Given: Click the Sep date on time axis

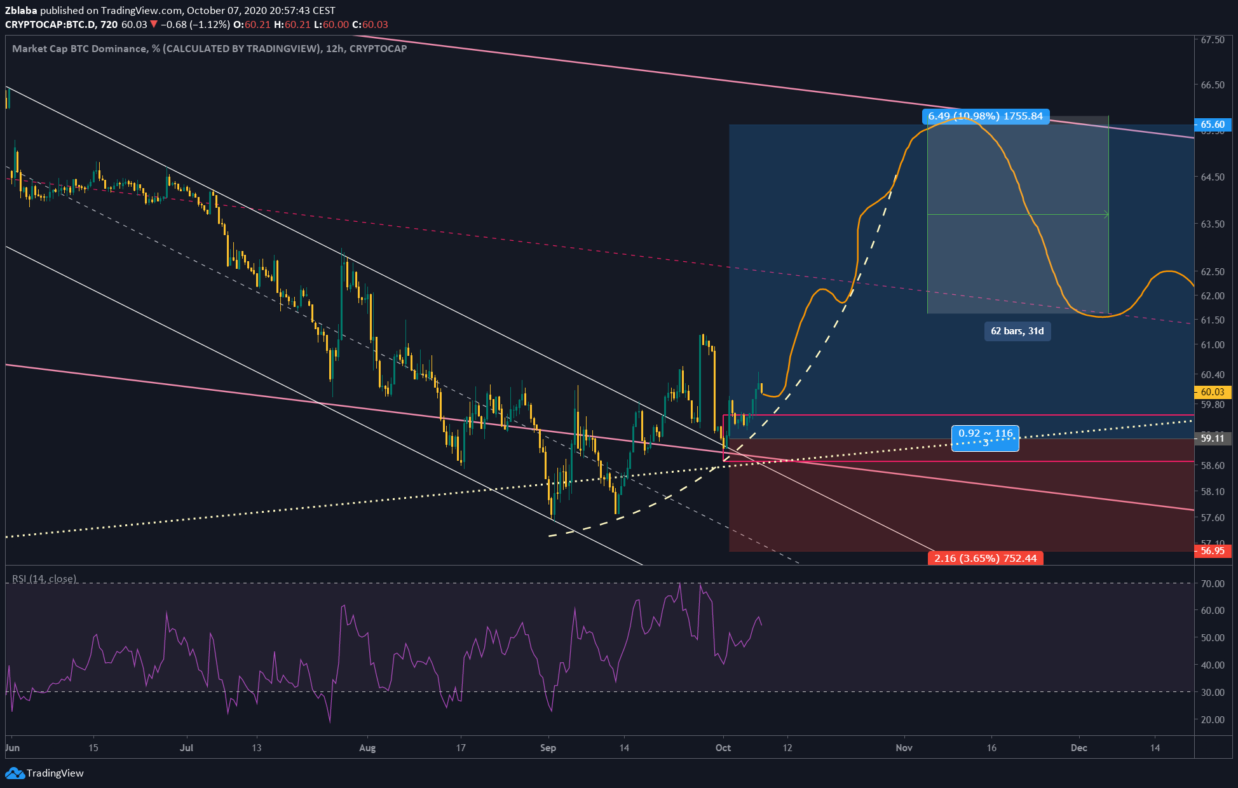Looking at the screenshot, I should tap(548, 748).
